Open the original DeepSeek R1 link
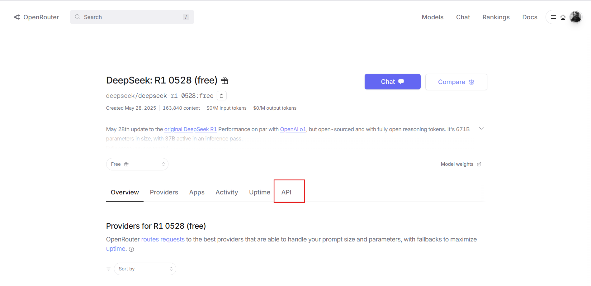 click(190, 129)
